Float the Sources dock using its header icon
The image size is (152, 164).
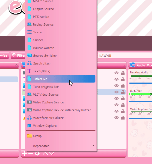(123, 65)
